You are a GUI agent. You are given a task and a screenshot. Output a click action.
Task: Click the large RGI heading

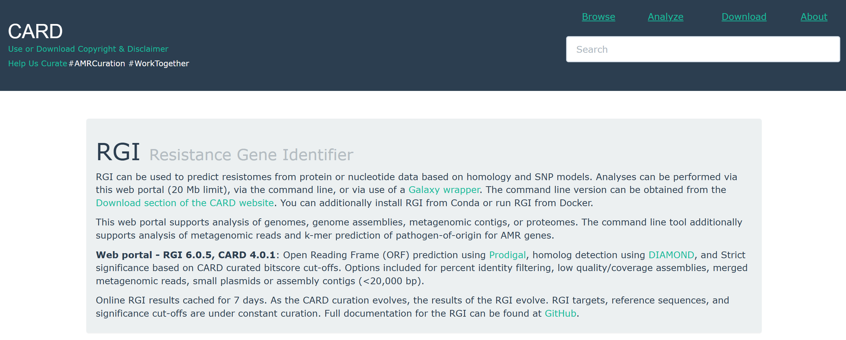tap(118, 152)
